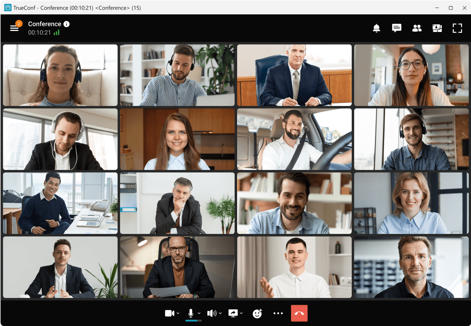The width and height of the screenshot is (471, 326).
Task: Start screen sharing
Action: [233, 313]
